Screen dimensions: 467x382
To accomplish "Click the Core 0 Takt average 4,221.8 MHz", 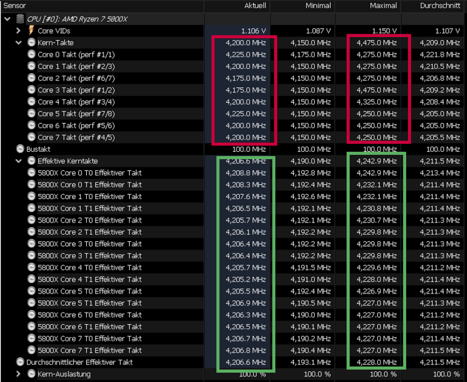I will click(x=440, y=54).
